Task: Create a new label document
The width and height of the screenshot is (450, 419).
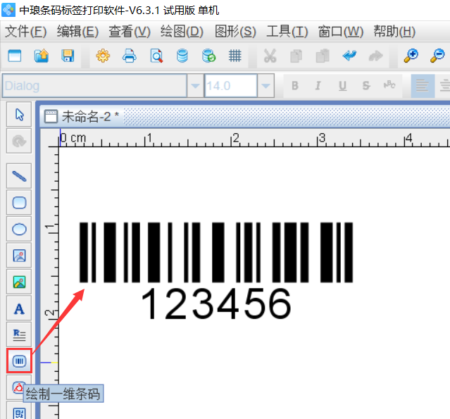Action: pos(15,56)
